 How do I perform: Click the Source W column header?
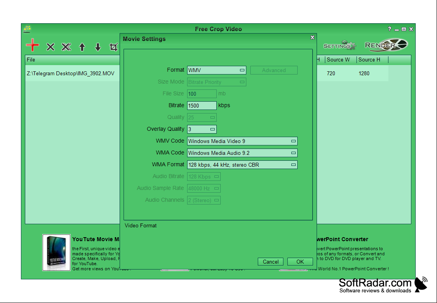coord(341,59)
